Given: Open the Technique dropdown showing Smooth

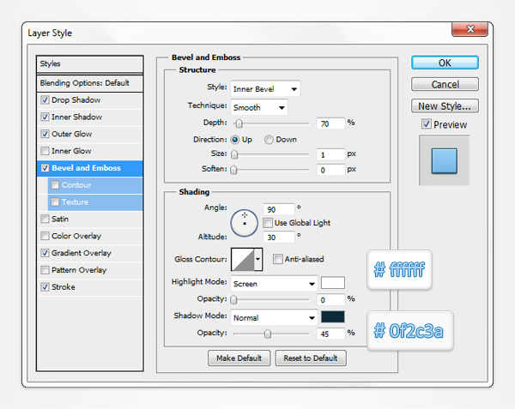Looking at the screenshot, I should tap(258, 106).
